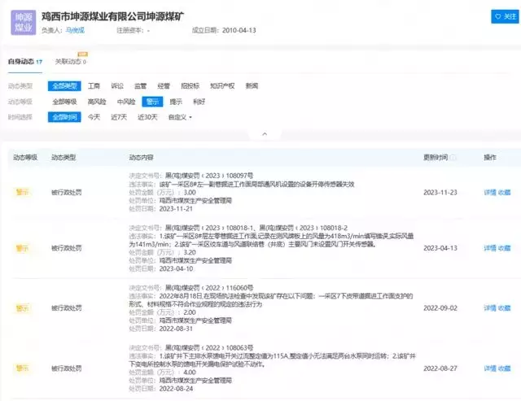
Task: Click 动态内容 column header
Action: click(141, 157)
